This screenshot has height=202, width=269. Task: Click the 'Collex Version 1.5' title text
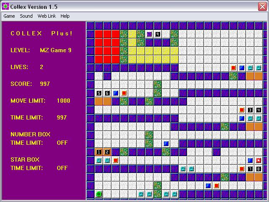point(34,7)
